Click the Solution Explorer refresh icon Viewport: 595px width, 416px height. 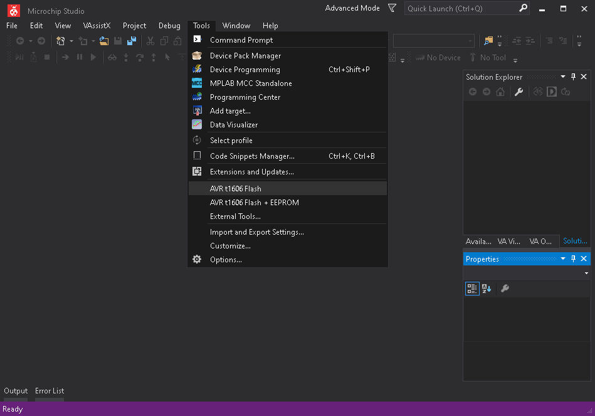pyautogui.click(x=566, y=92)
